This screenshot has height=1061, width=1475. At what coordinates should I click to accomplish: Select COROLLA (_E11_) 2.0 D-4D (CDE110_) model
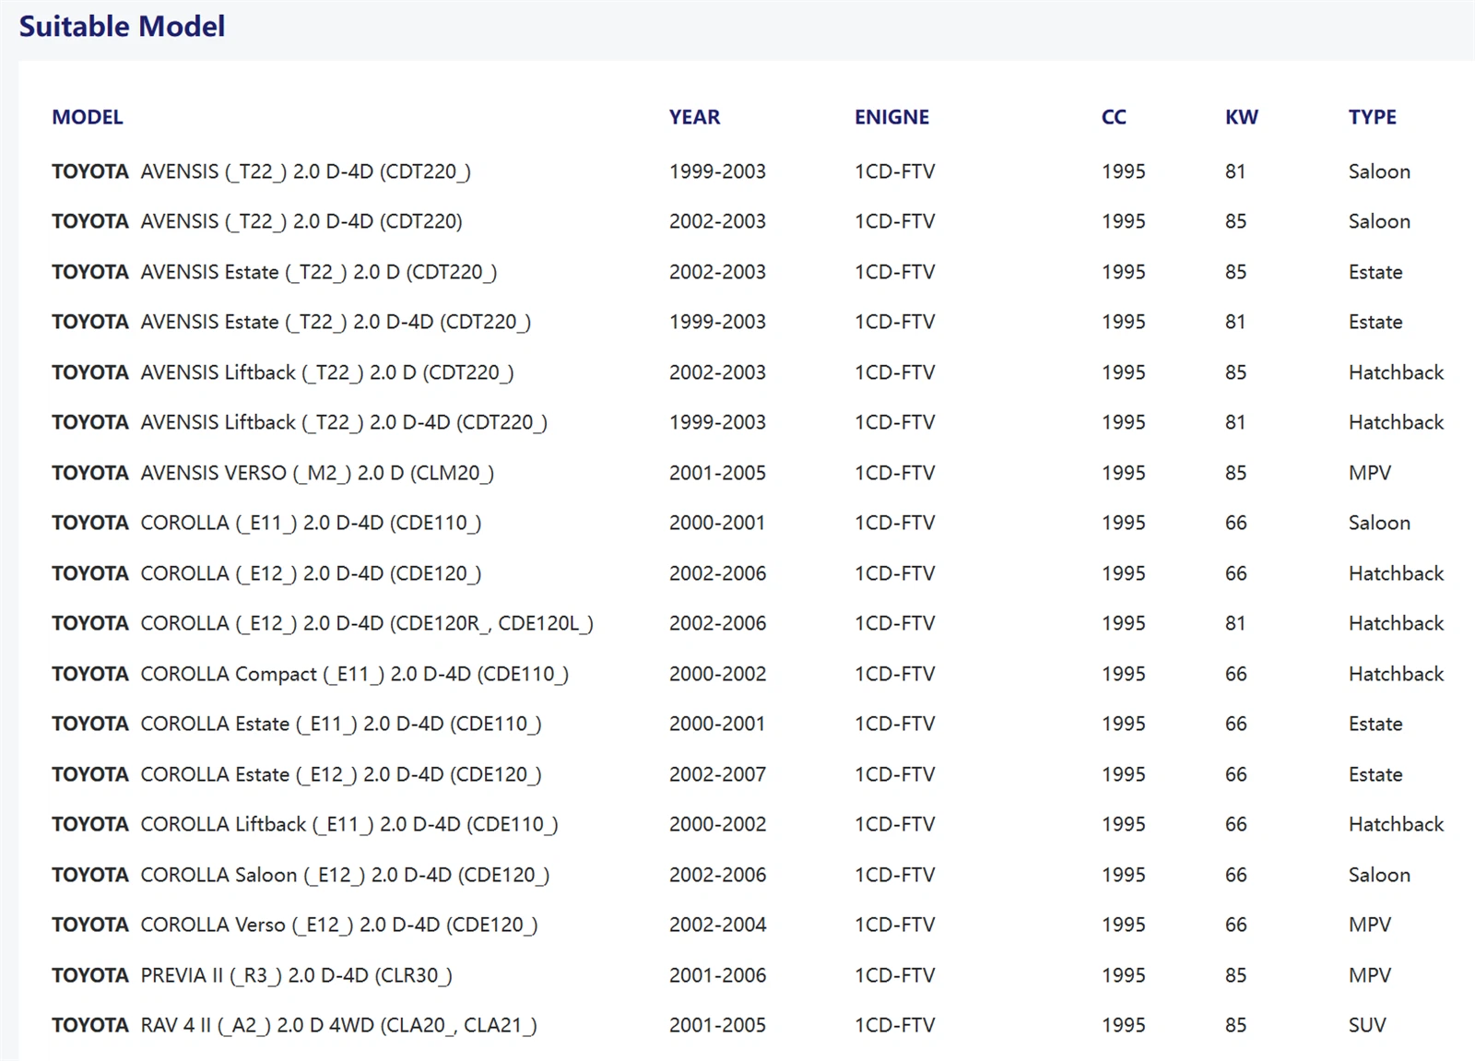266,523
